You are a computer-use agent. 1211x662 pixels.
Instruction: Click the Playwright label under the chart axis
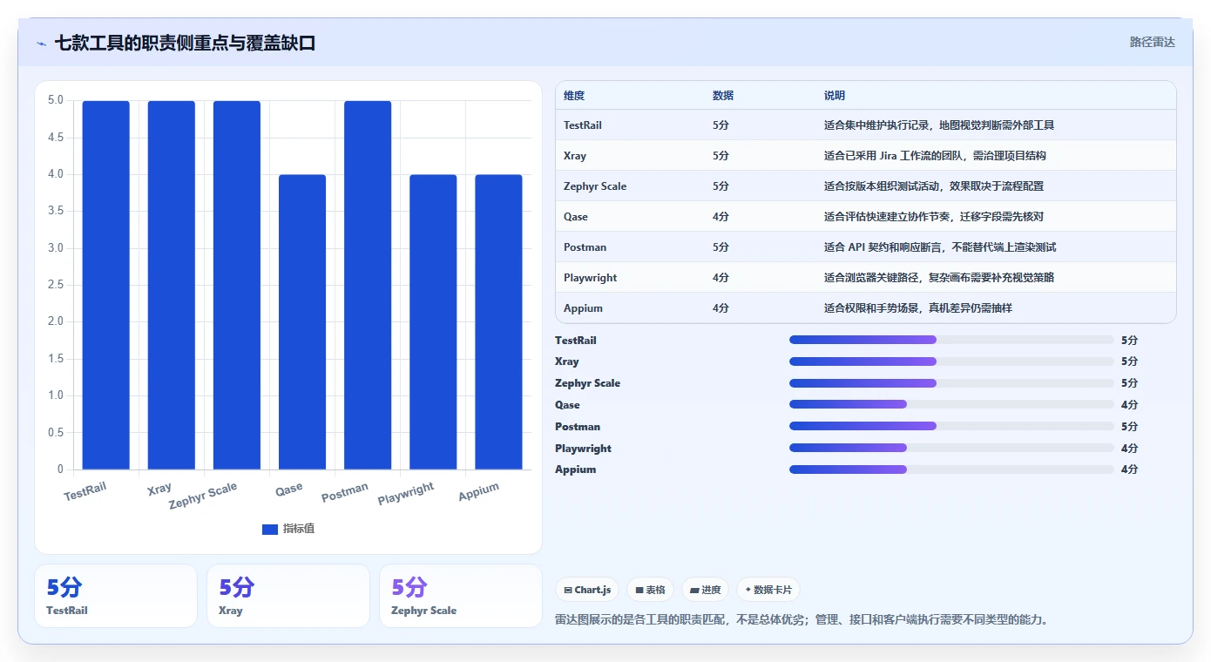(406, 494)
